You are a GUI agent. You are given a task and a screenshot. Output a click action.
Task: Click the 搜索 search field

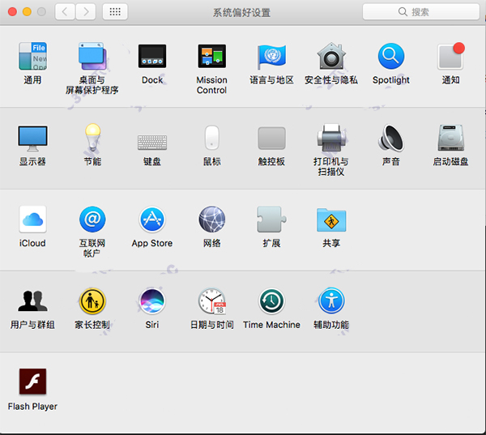tap(421, 12)
